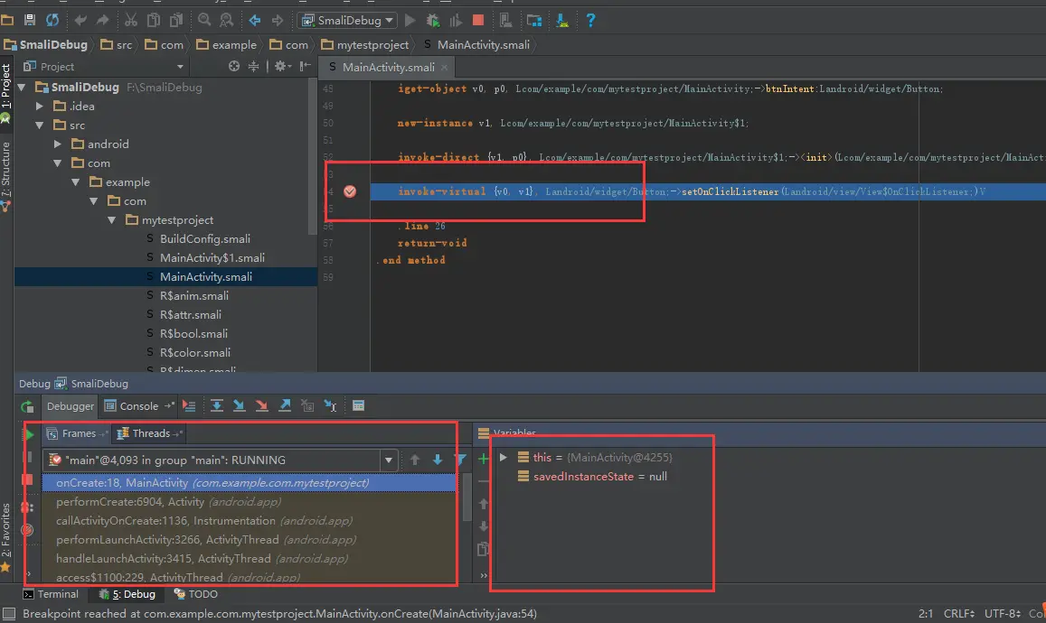
Task: Click the Undo arrow icon
Action: (80, 21)
